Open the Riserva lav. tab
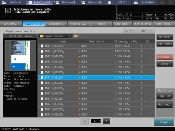 (79, 24)
